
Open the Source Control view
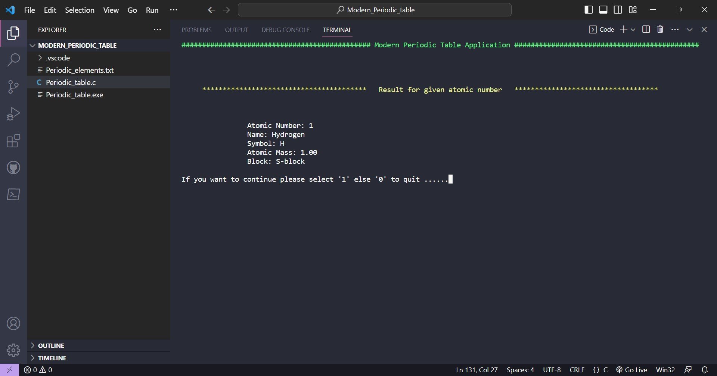coord(13,87)
